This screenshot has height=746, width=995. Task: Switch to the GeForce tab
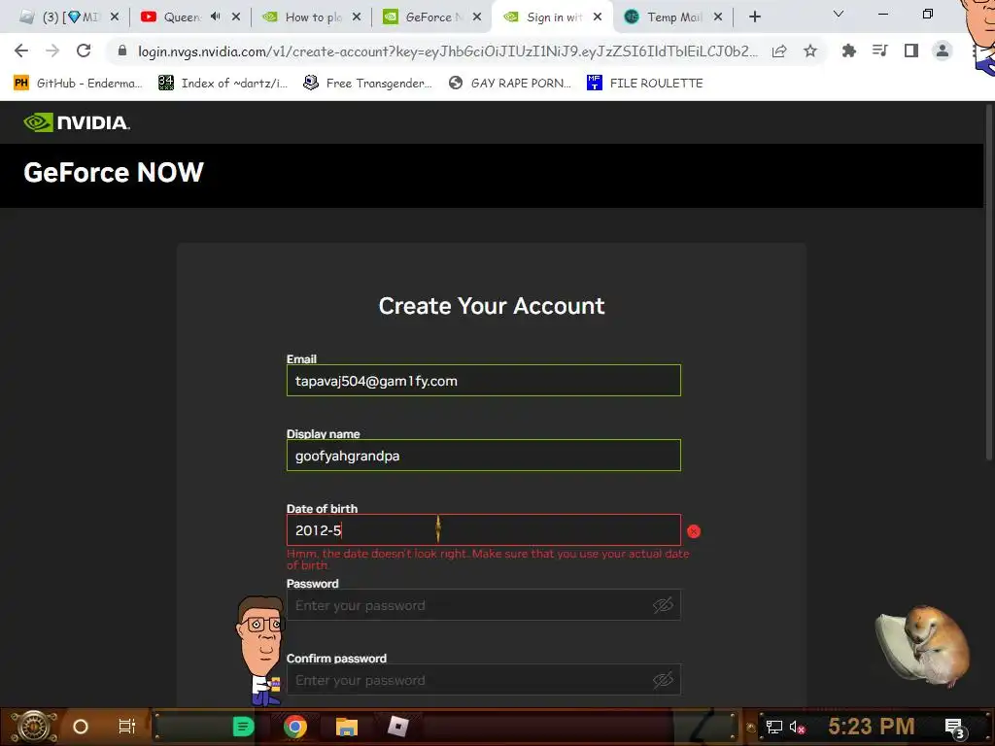[x=432, y=17]
